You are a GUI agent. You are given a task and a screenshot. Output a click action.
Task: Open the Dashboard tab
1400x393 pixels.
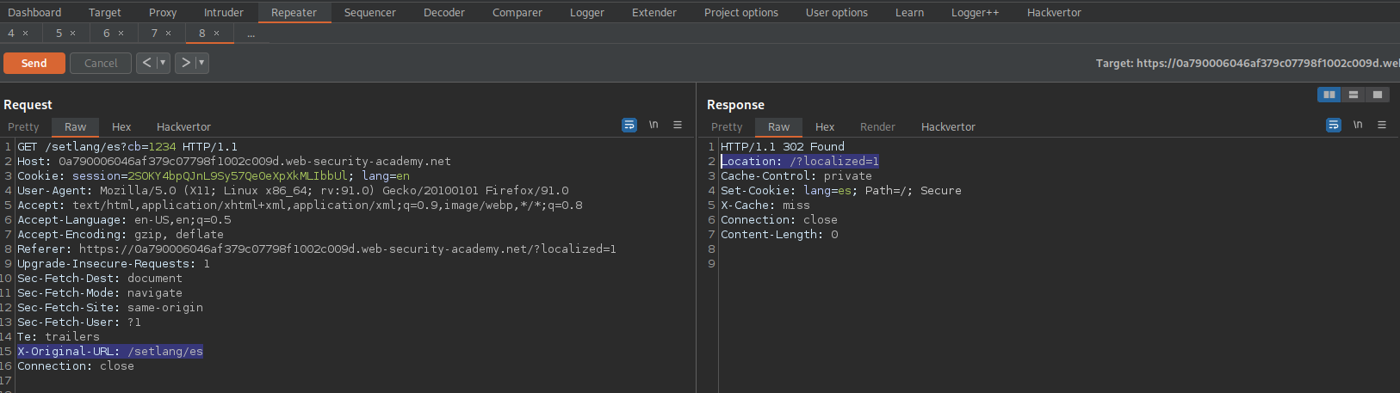(x=34, y=12)
